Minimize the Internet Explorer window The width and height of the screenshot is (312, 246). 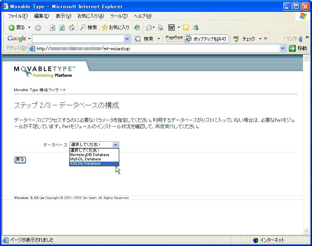(287, 7)
